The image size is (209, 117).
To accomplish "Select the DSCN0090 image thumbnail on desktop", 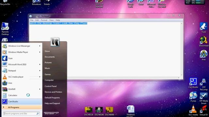I will point(110,111).
